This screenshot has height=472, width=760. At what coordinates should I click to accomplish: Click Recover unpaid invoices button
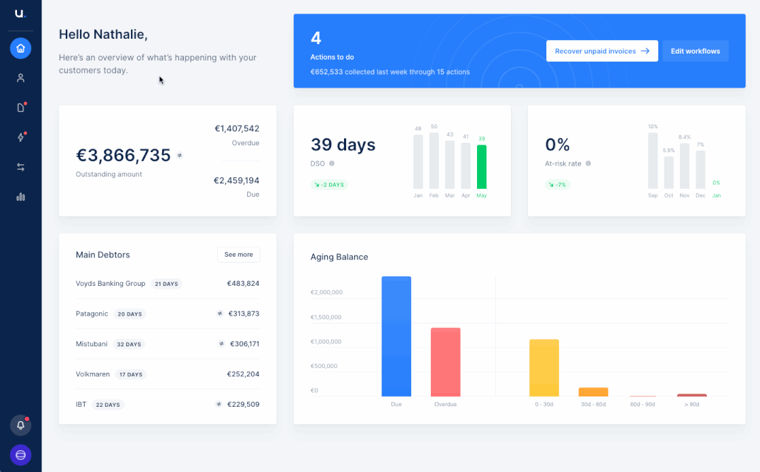(602, 51)
